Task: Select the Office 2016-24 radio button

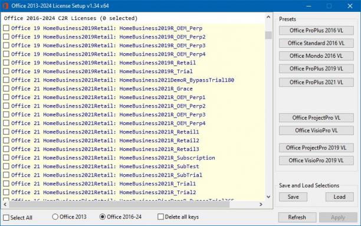Action: 103,217
